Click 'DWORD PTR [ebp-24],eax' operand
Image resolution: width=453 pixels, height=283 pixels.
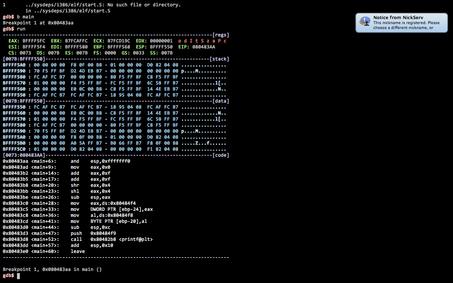pyautogui.click(x=122, y=209)
